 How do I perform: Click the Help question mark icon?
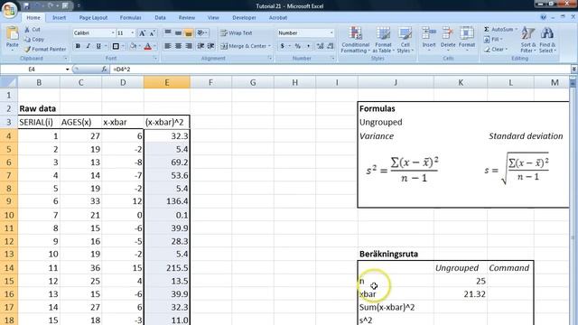543,17
